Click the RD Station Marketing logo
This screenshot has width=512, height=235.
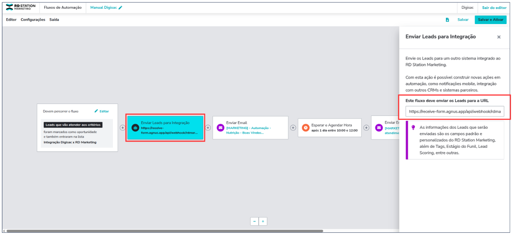[21, 8]
